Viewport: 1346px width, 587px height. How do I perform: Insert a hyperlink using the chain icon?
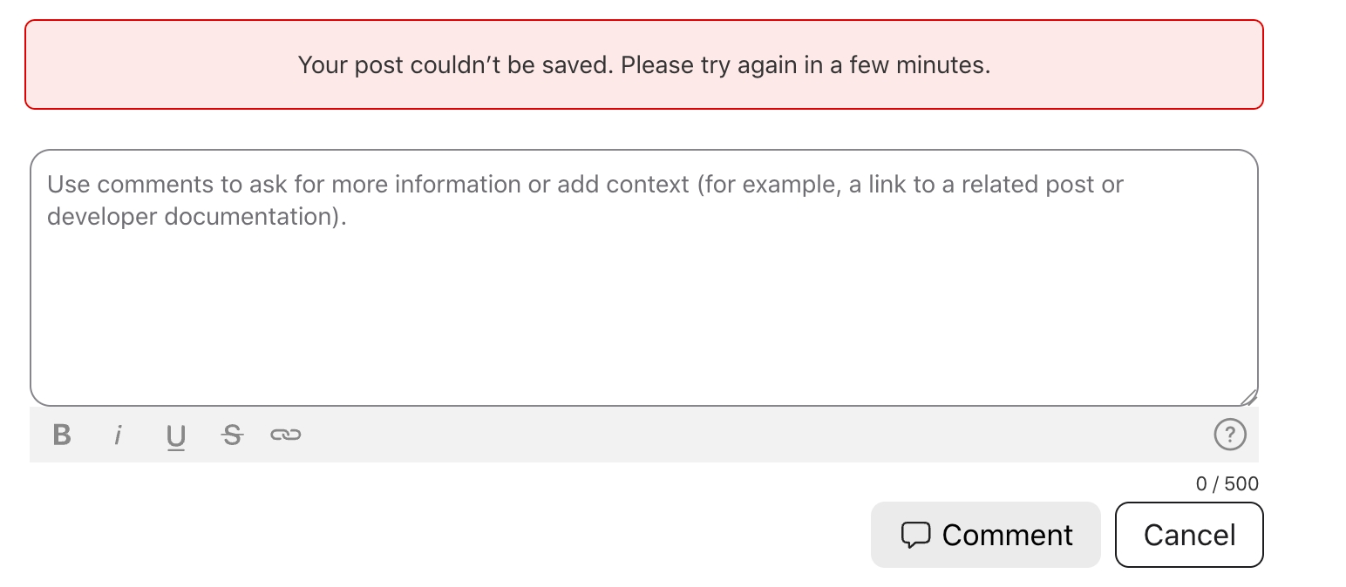coord(285,434)
